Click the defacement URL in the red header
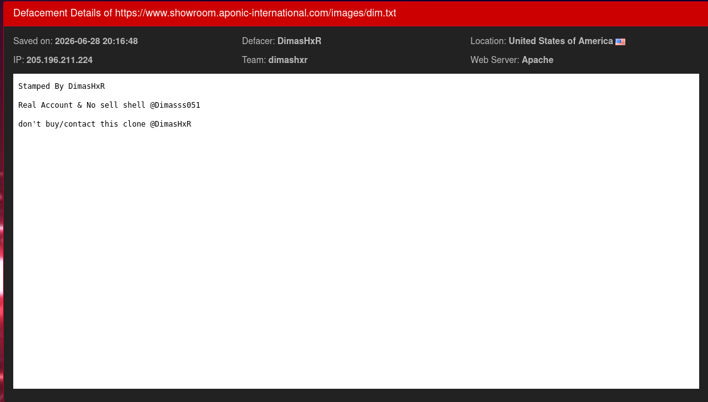This screenshot has width=708, height=402. pyautogui.click(x=255, y=13)
